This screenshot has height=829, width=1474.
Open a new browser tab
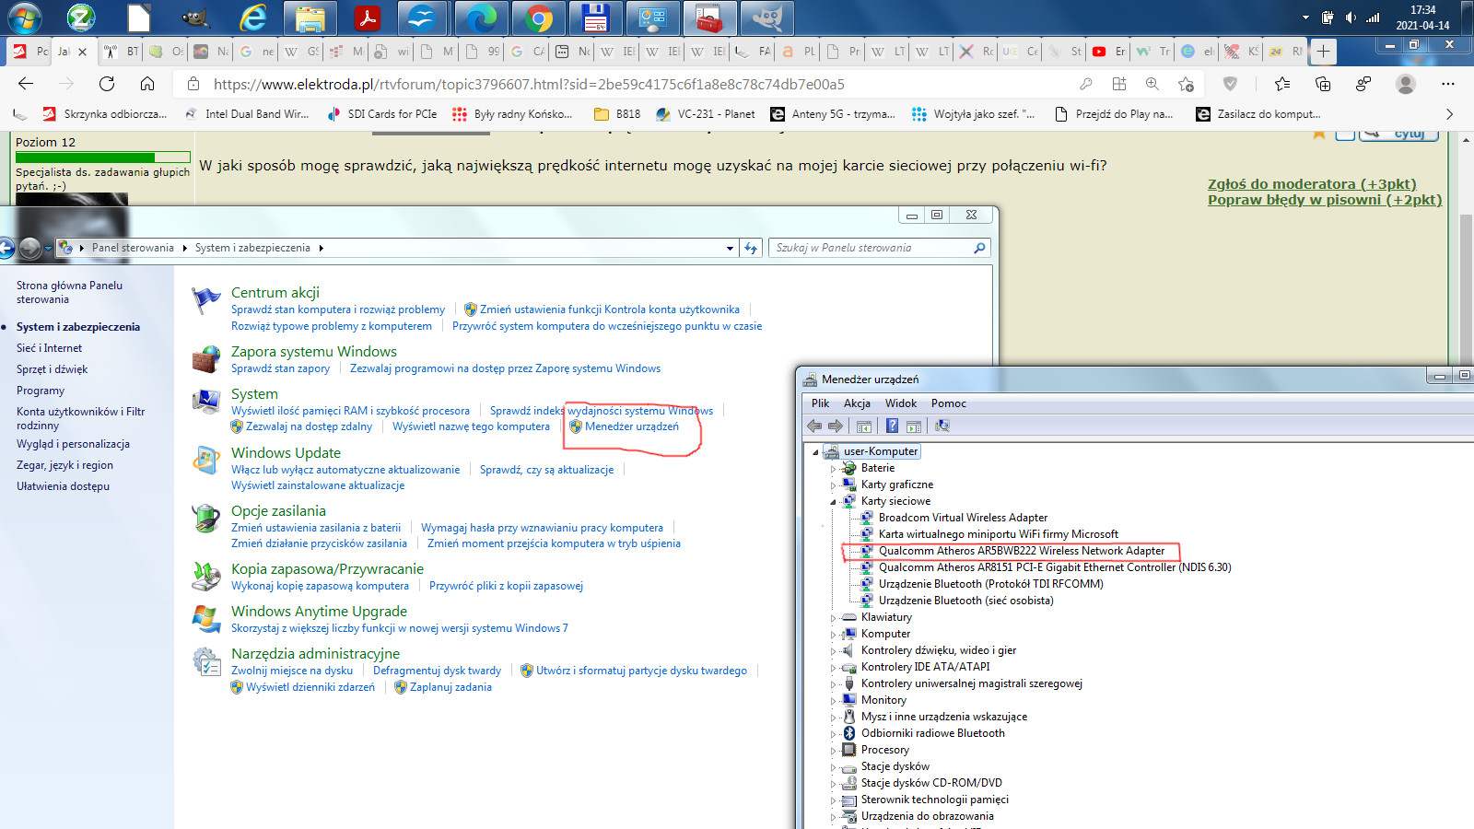1323,52
